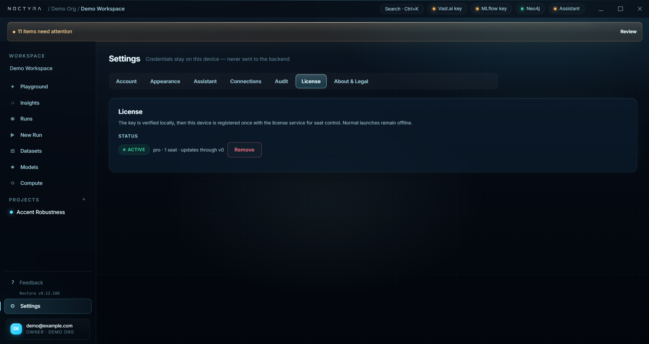Click the '11 items need attention' text
Screen dimensions: 649x344
[x=45, y=31]
